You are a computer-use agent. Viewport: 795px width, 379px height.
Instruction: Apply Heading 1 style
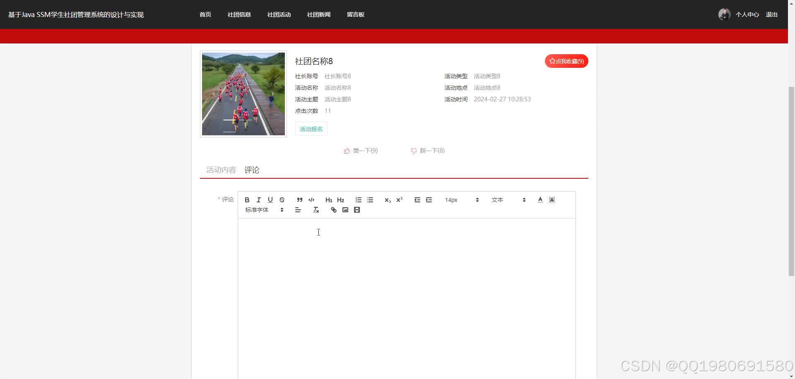pos(328,200)
